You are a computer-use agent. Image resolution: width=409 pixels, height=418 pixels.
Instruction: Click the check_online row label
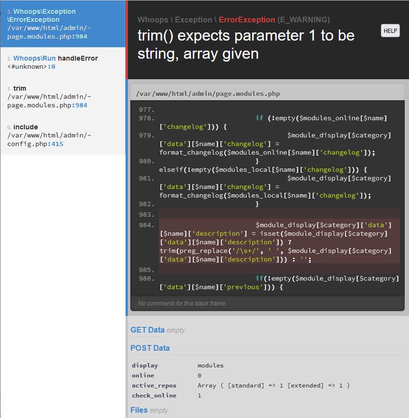pos(154,396)
